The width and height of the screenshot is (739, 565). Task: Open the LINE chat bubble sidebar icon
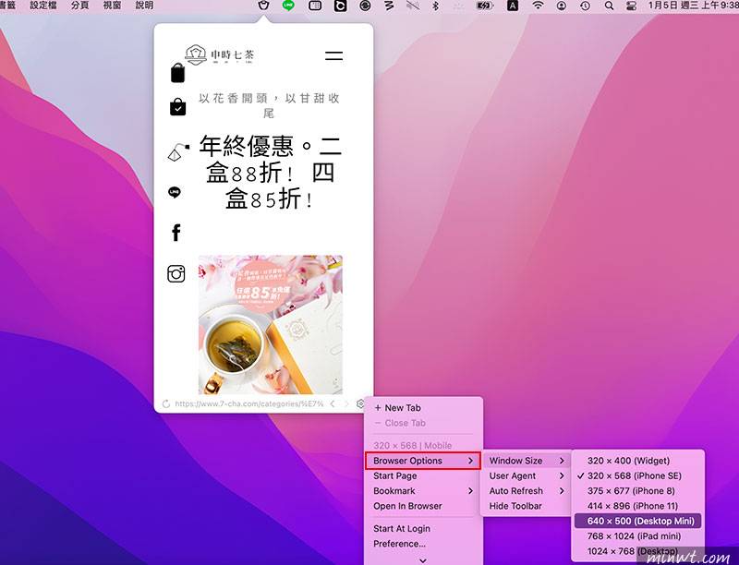pos(175,192)
